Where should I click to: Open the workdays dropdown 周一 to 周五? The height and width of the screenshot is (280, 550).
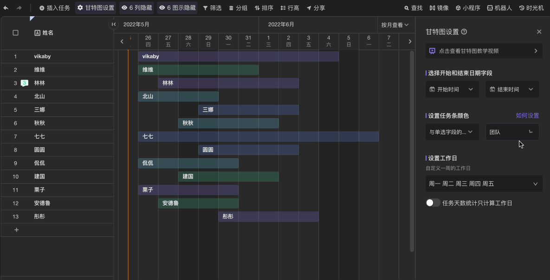484,184
